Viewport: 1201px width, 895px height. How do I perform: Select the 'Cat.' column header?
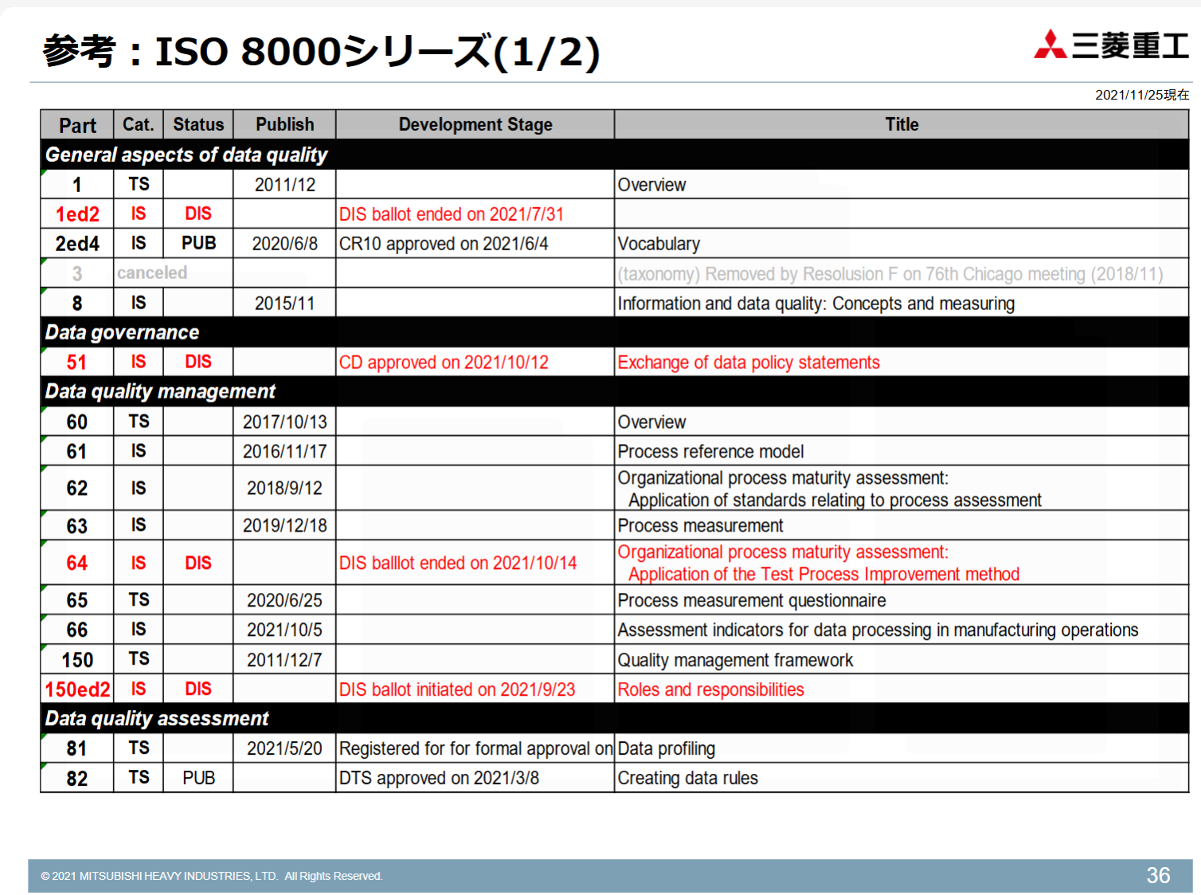coord(139,125)
